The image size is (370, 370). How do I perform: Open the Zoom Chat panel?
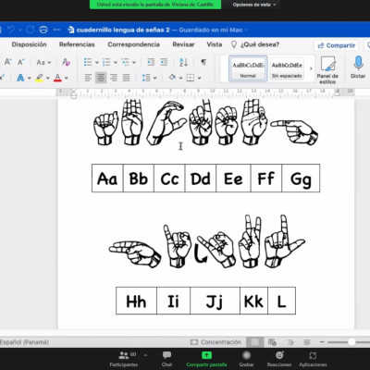point(166,359)
